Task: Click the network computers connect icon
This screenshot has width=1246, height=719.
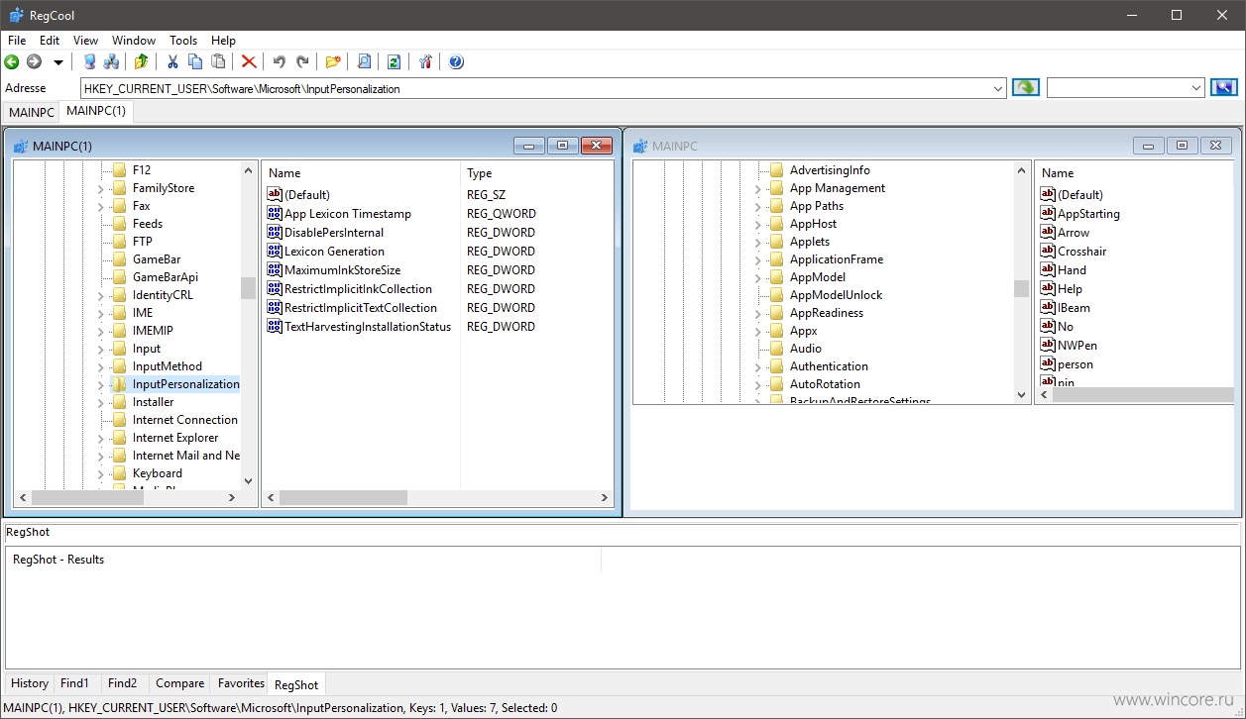Action: (111, 62)
